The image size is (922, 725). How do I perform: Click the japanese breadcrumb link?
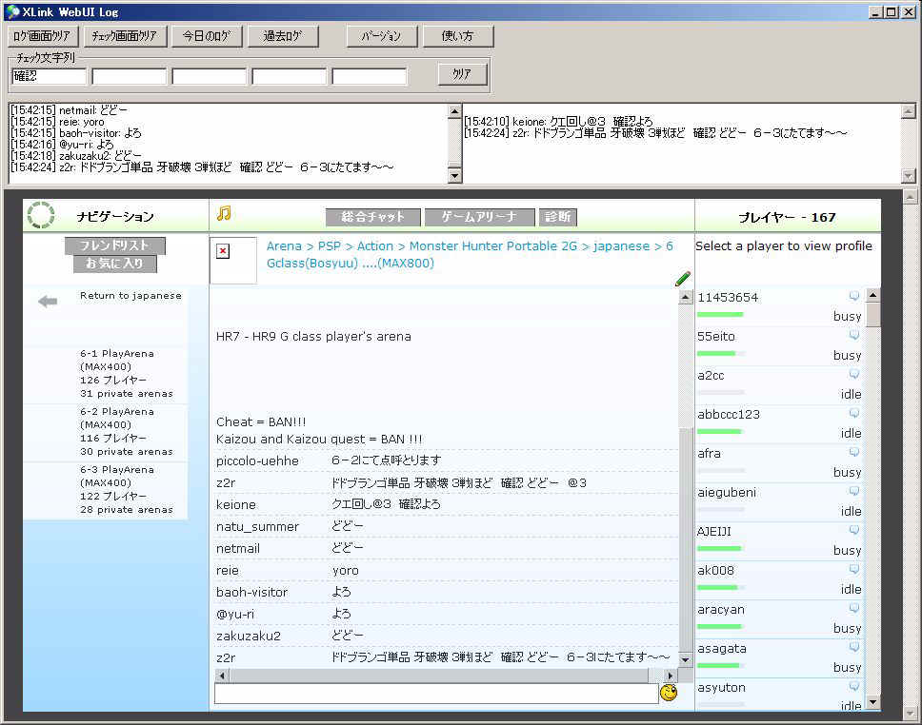622,246
